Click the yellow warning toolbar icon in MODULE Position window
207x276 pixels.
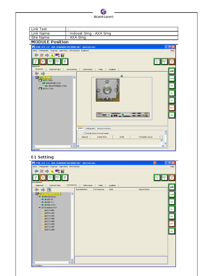coord(52,55)
